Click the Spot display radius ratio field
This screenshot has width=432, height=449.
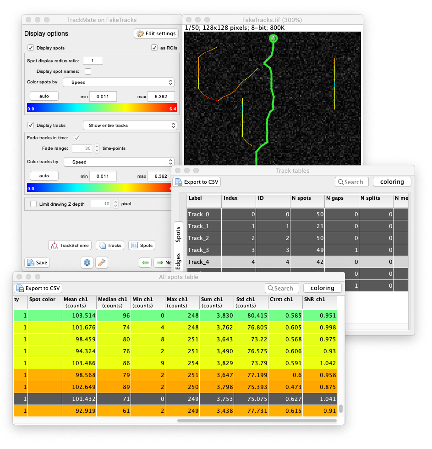[93, 60]
